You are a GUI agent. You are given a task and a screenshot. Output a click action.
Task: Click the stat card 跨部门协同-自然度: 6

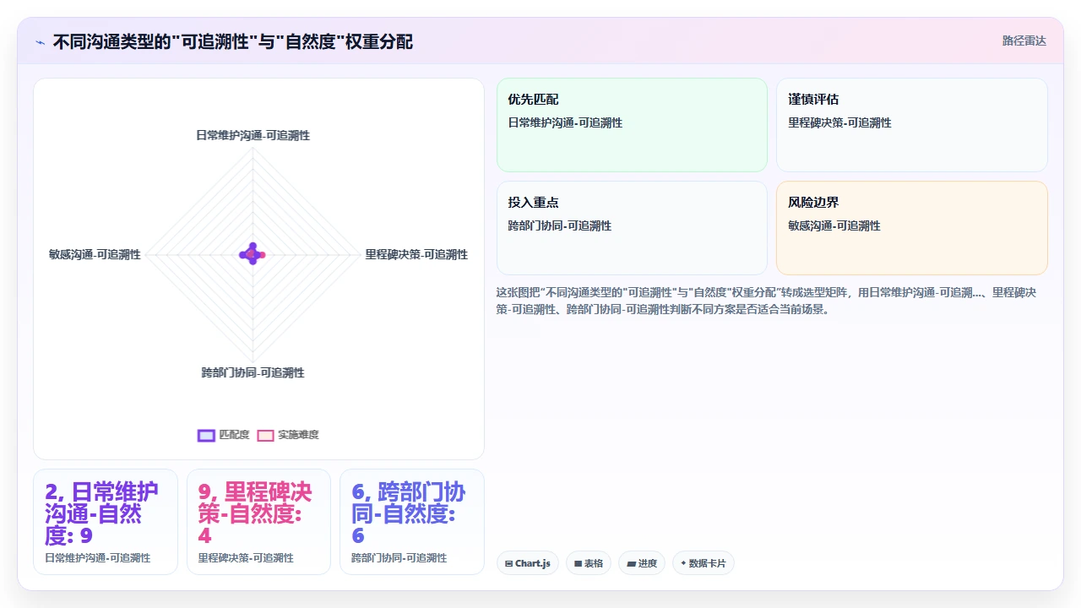point(412,522)
